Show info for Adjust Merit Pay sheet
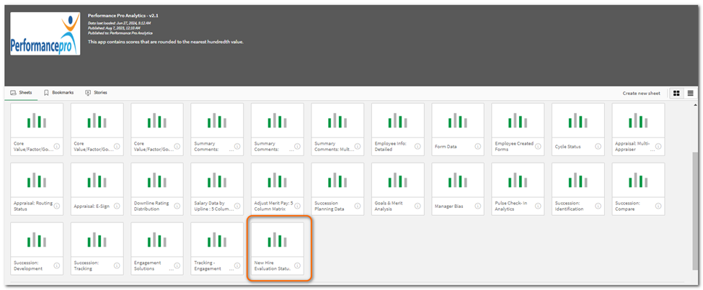 click(x=297, y=206)
